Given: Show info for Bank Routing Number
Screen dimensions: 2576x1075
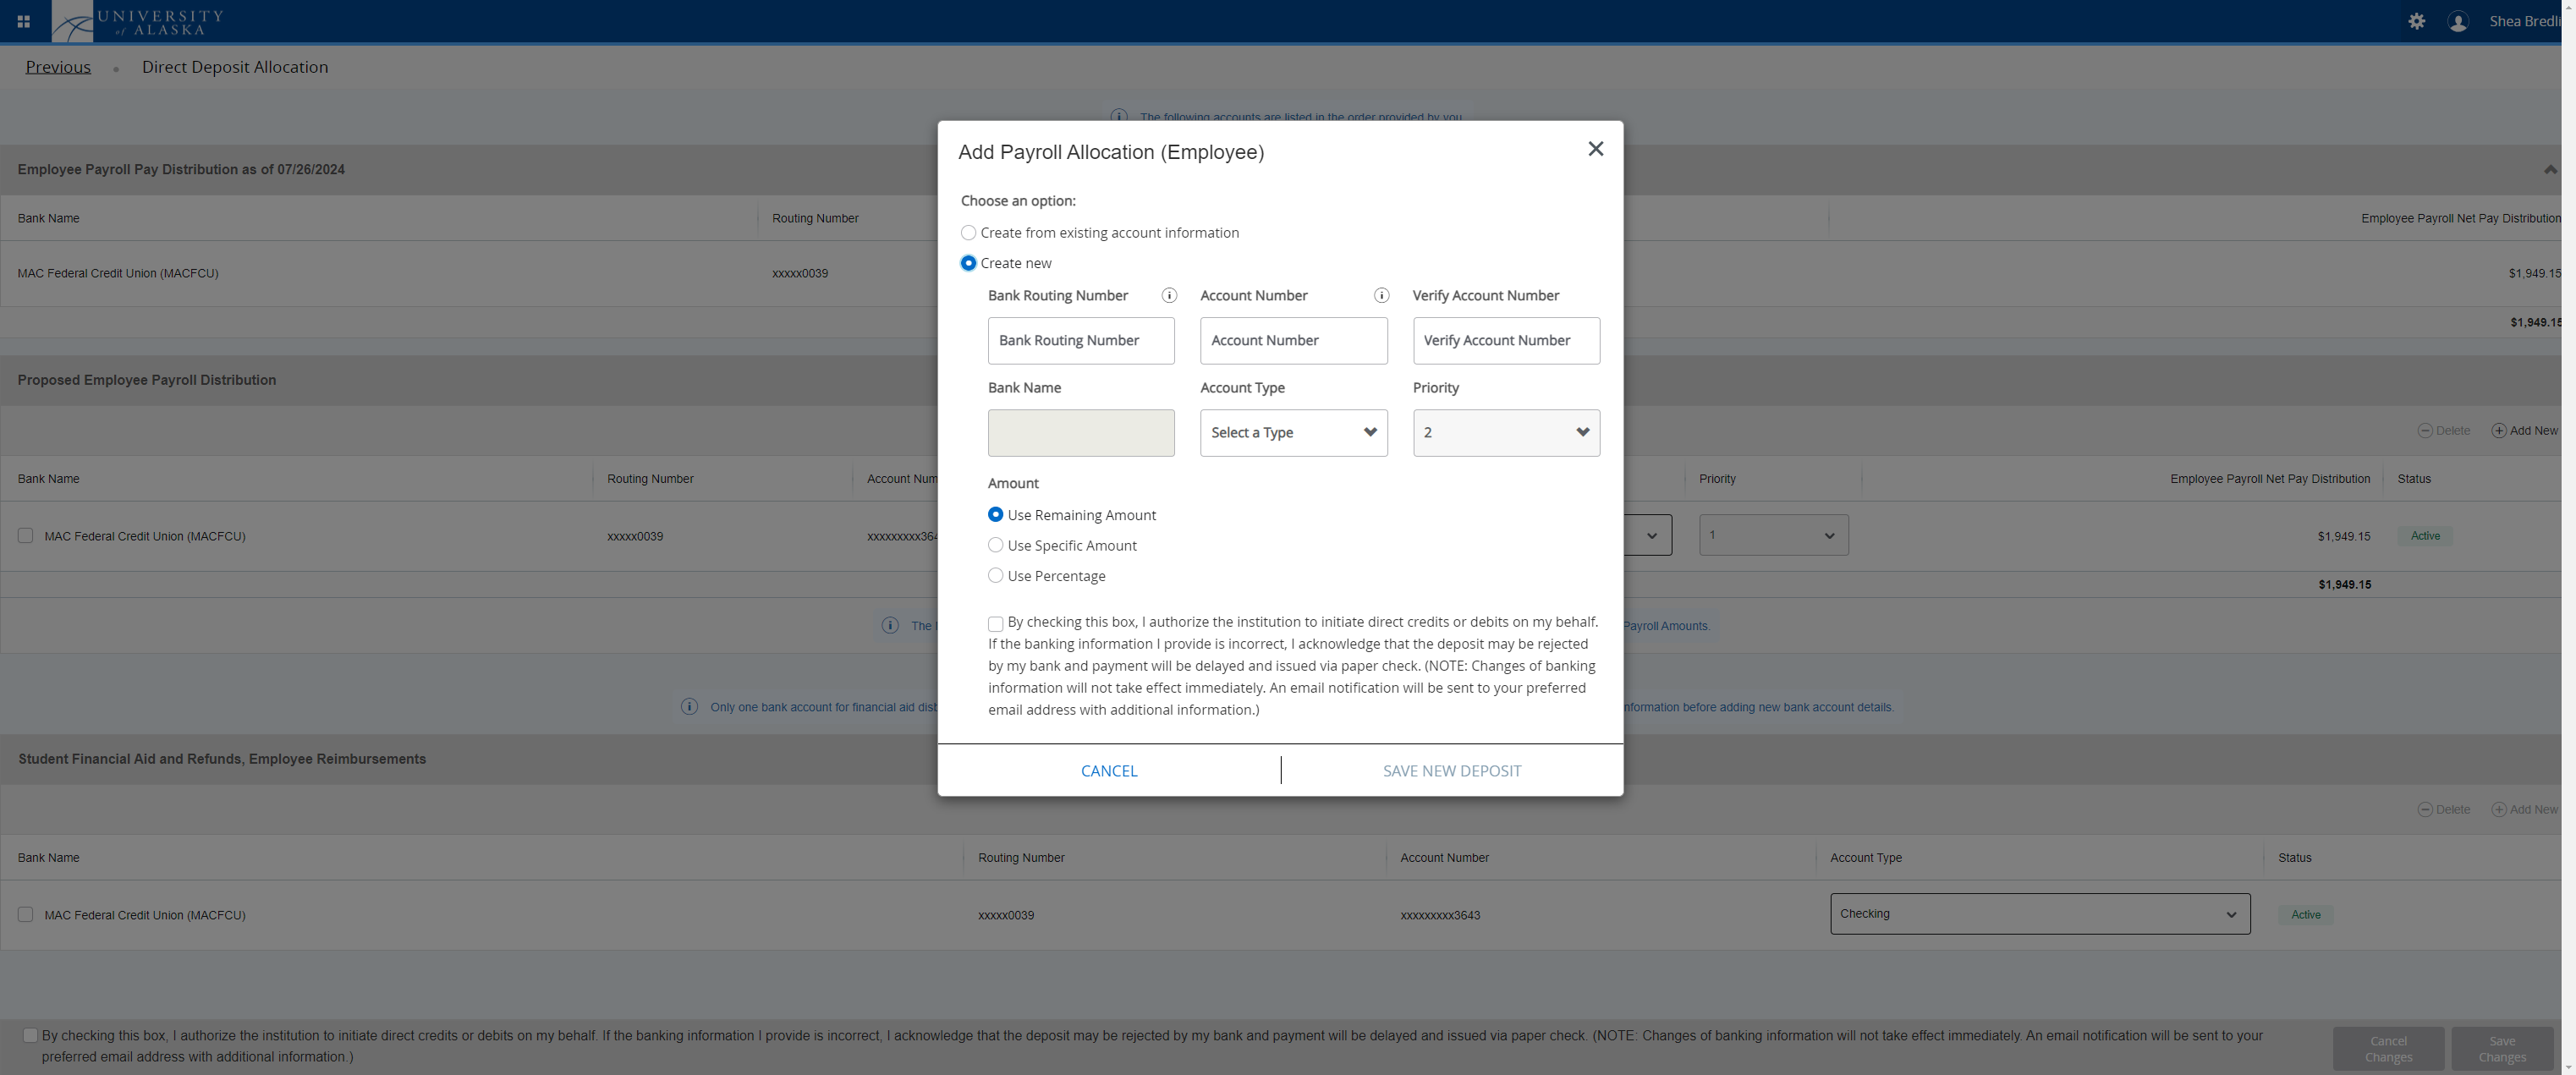Looking at the screenshot, I should pyautogui.click(x=1169, y=295).
